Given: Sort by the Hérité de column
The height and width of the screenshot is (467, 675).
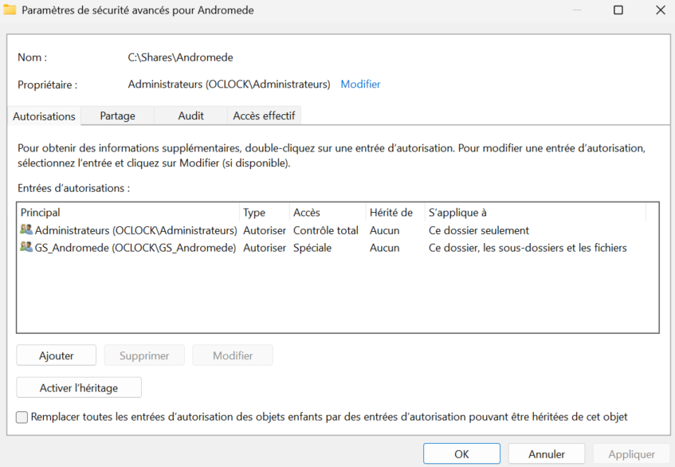Looking at the screenshot, I should tap(394, 213).
